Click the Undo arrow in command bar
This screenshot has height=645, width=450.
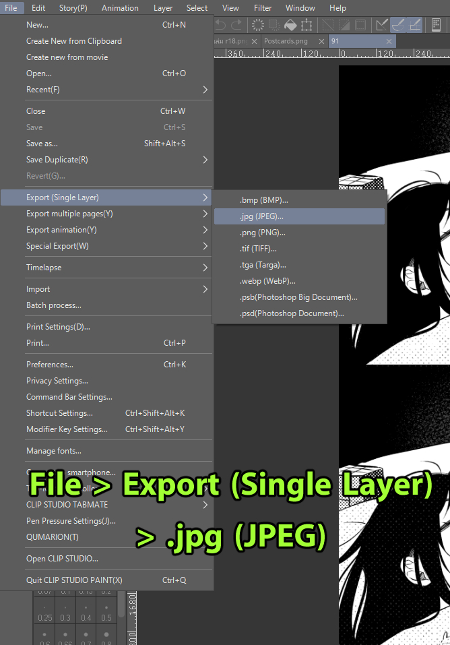point(221,26)
